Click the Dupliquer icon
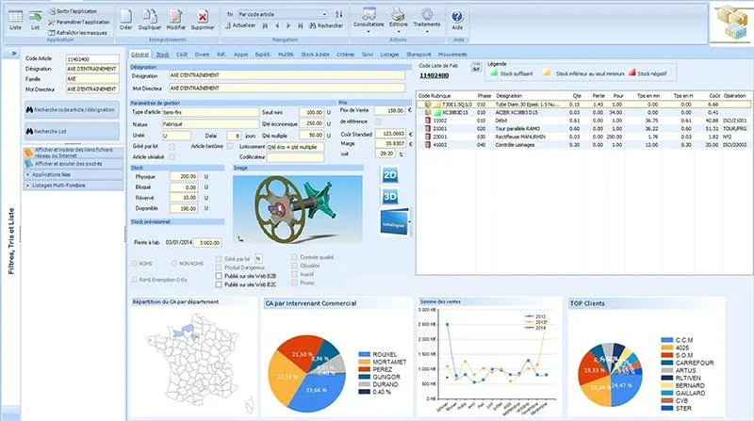The width and height of the screenshot is (754, 421). click(x=150, y=20)
